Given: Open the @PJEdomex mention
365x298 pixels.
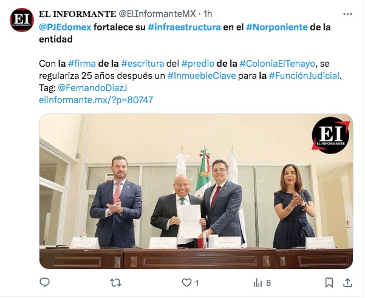Looking at the screenshot, I should coord(65,27).
